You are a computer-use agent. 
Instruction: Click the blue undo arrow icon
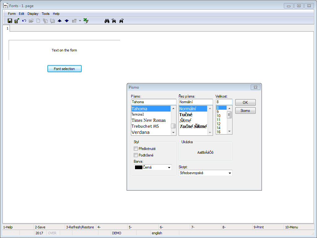24,21
